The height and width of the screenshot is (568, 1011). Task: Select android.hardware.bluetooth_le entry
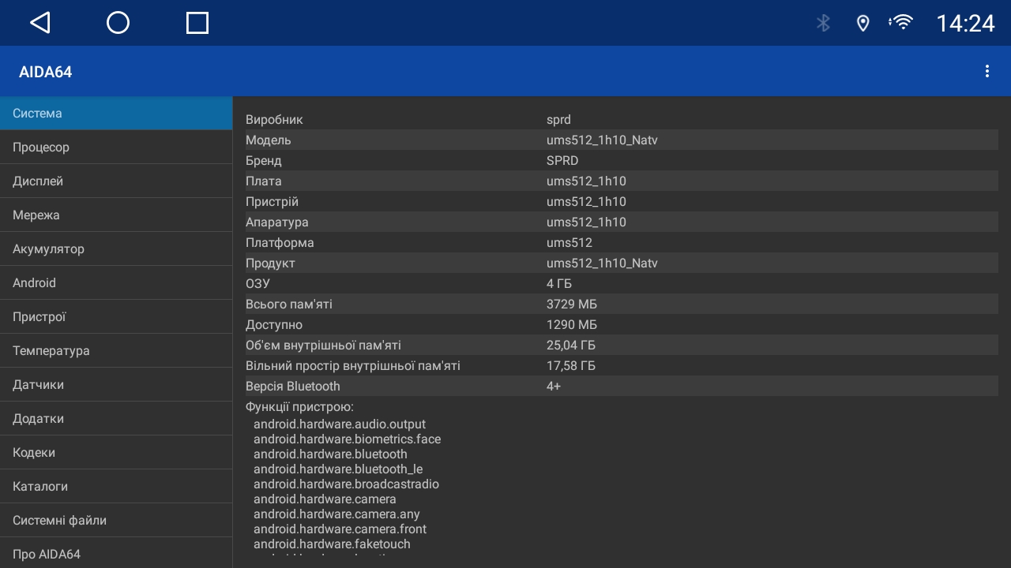click(338, 469)
